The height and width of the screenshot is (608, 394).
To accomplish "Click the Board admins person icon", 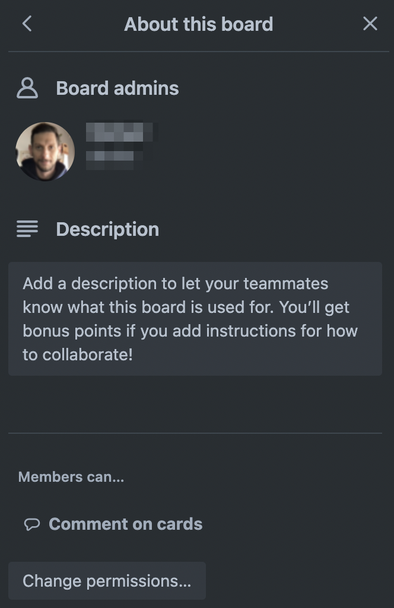I will (27, 88).
